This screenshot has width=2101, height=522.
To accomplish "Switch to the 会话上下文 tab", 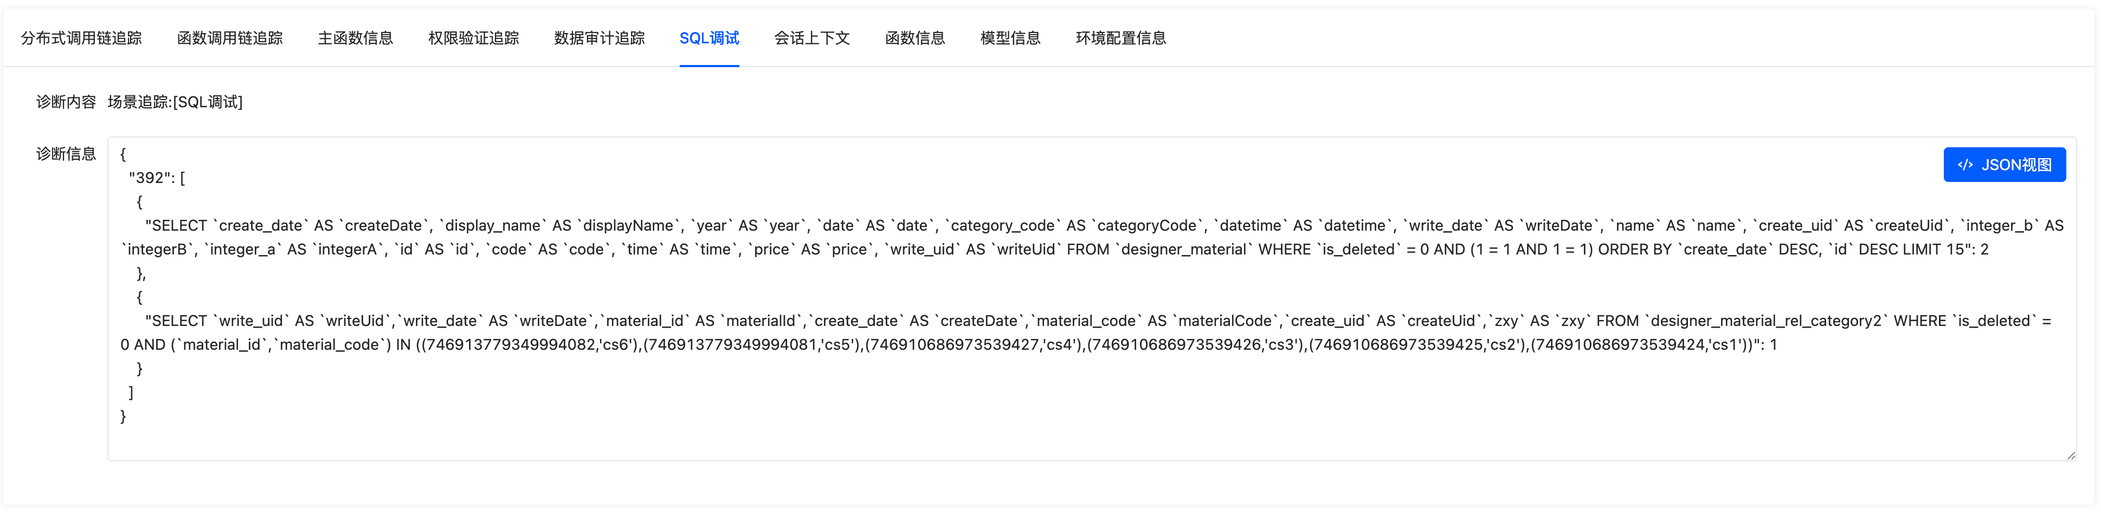I will click(813, 38).
